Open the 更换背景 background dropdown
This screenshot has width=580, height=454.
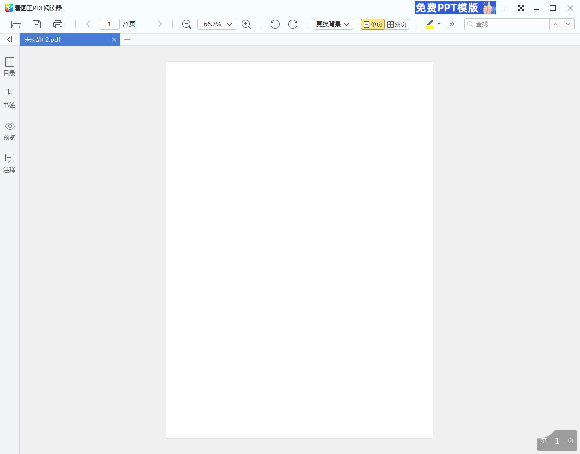[x=333, y=24]
